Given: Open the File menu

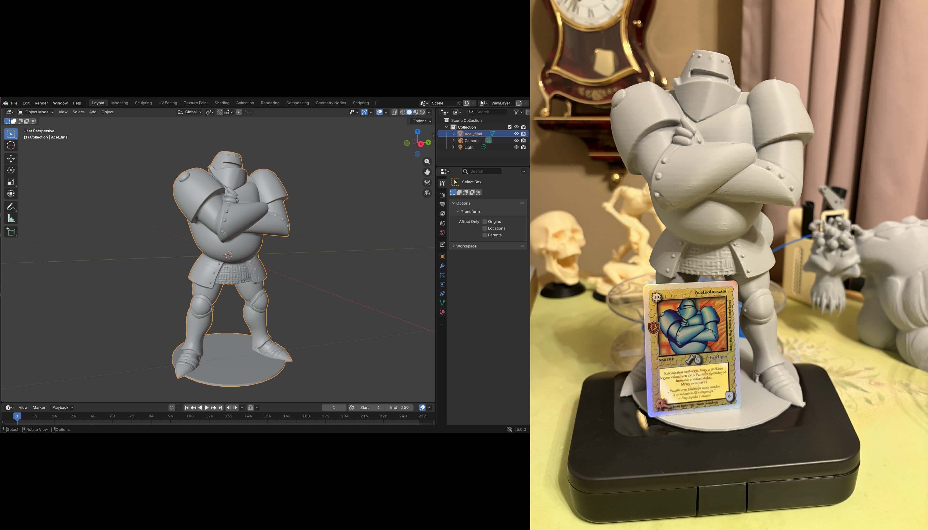Looking at the screenshot, I should pyautogui.click(x=14, y=103).
